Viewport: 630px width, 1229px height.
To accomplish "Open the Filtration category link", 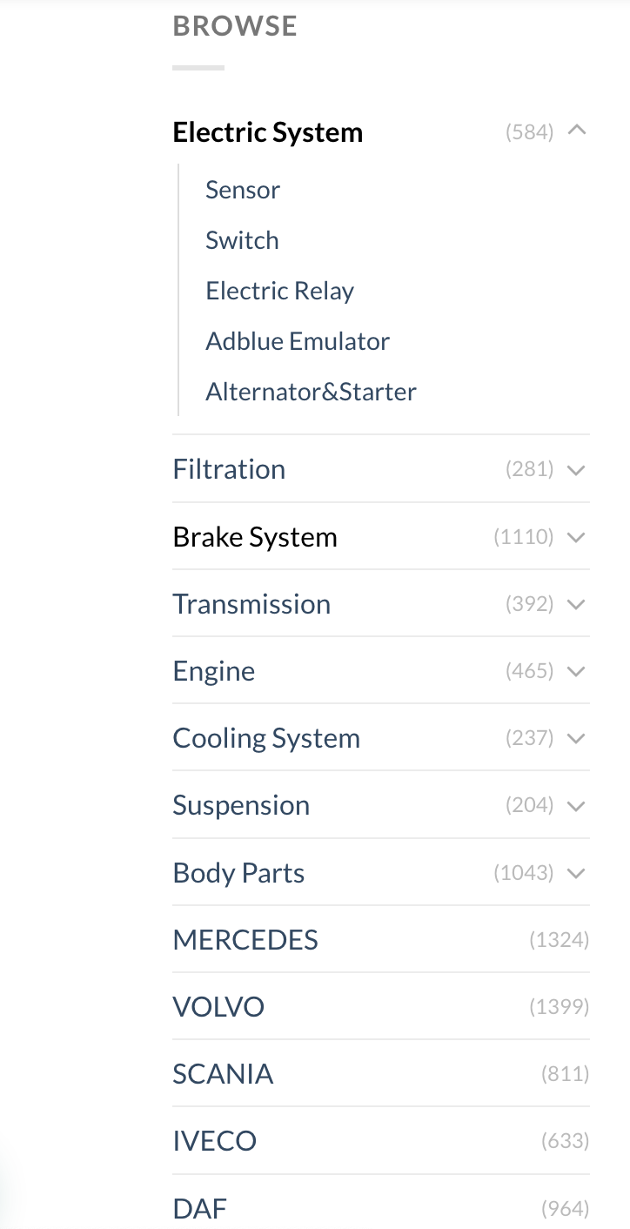I will tap(229, 469).
